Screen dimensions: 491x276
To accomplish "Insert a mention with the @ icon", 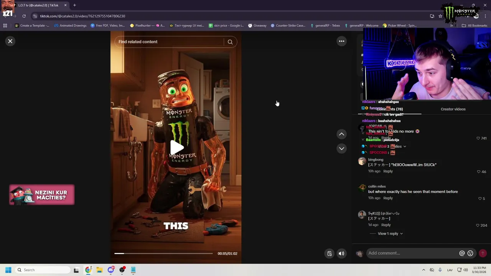I will (x=462, y=253).
